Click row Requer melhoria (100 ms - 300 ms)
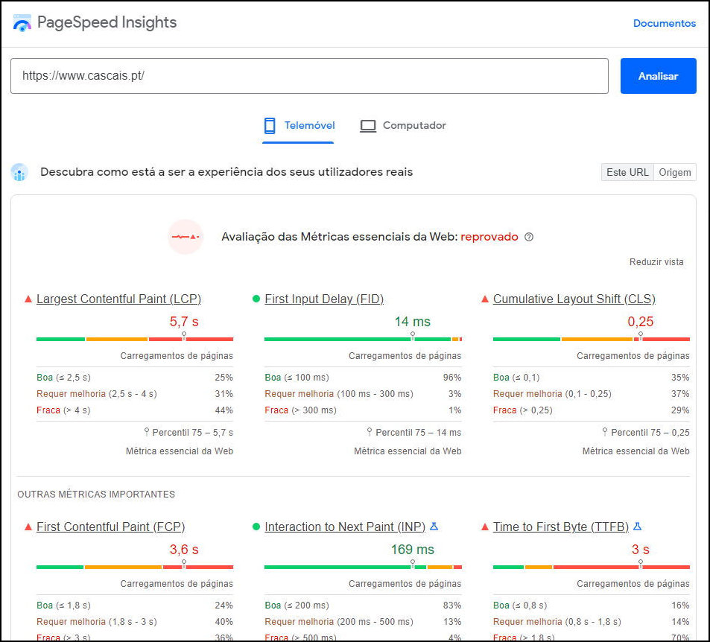This screenshot has width=710, height=642. pos(363,393)
